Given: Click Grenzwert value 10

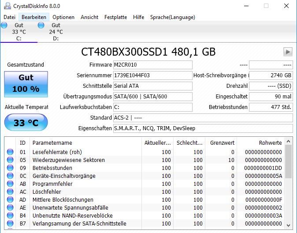Looking at the screenshot, I should pos(231,160).
